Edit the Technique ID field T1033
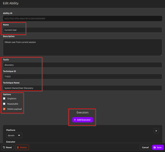This screenshot has height=152, width=165. (82, 76)
